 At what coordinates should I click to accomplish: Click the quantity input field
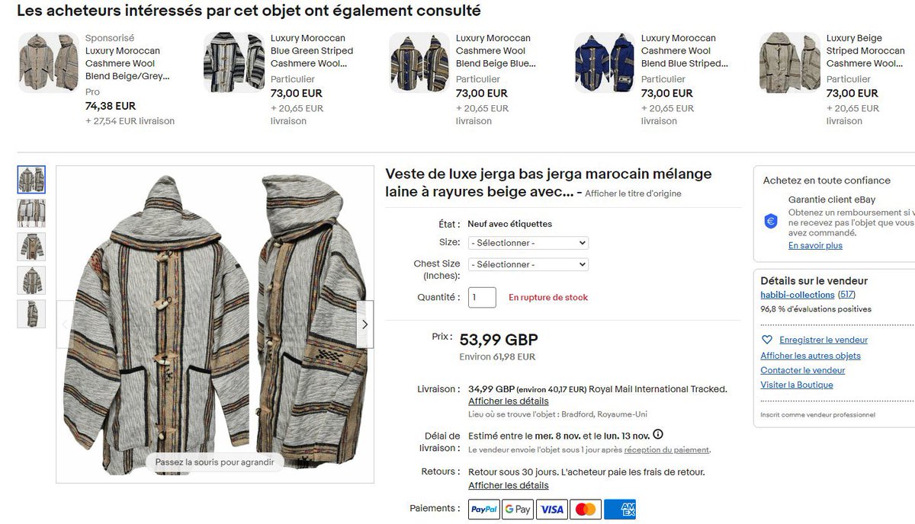click(482, 297)
